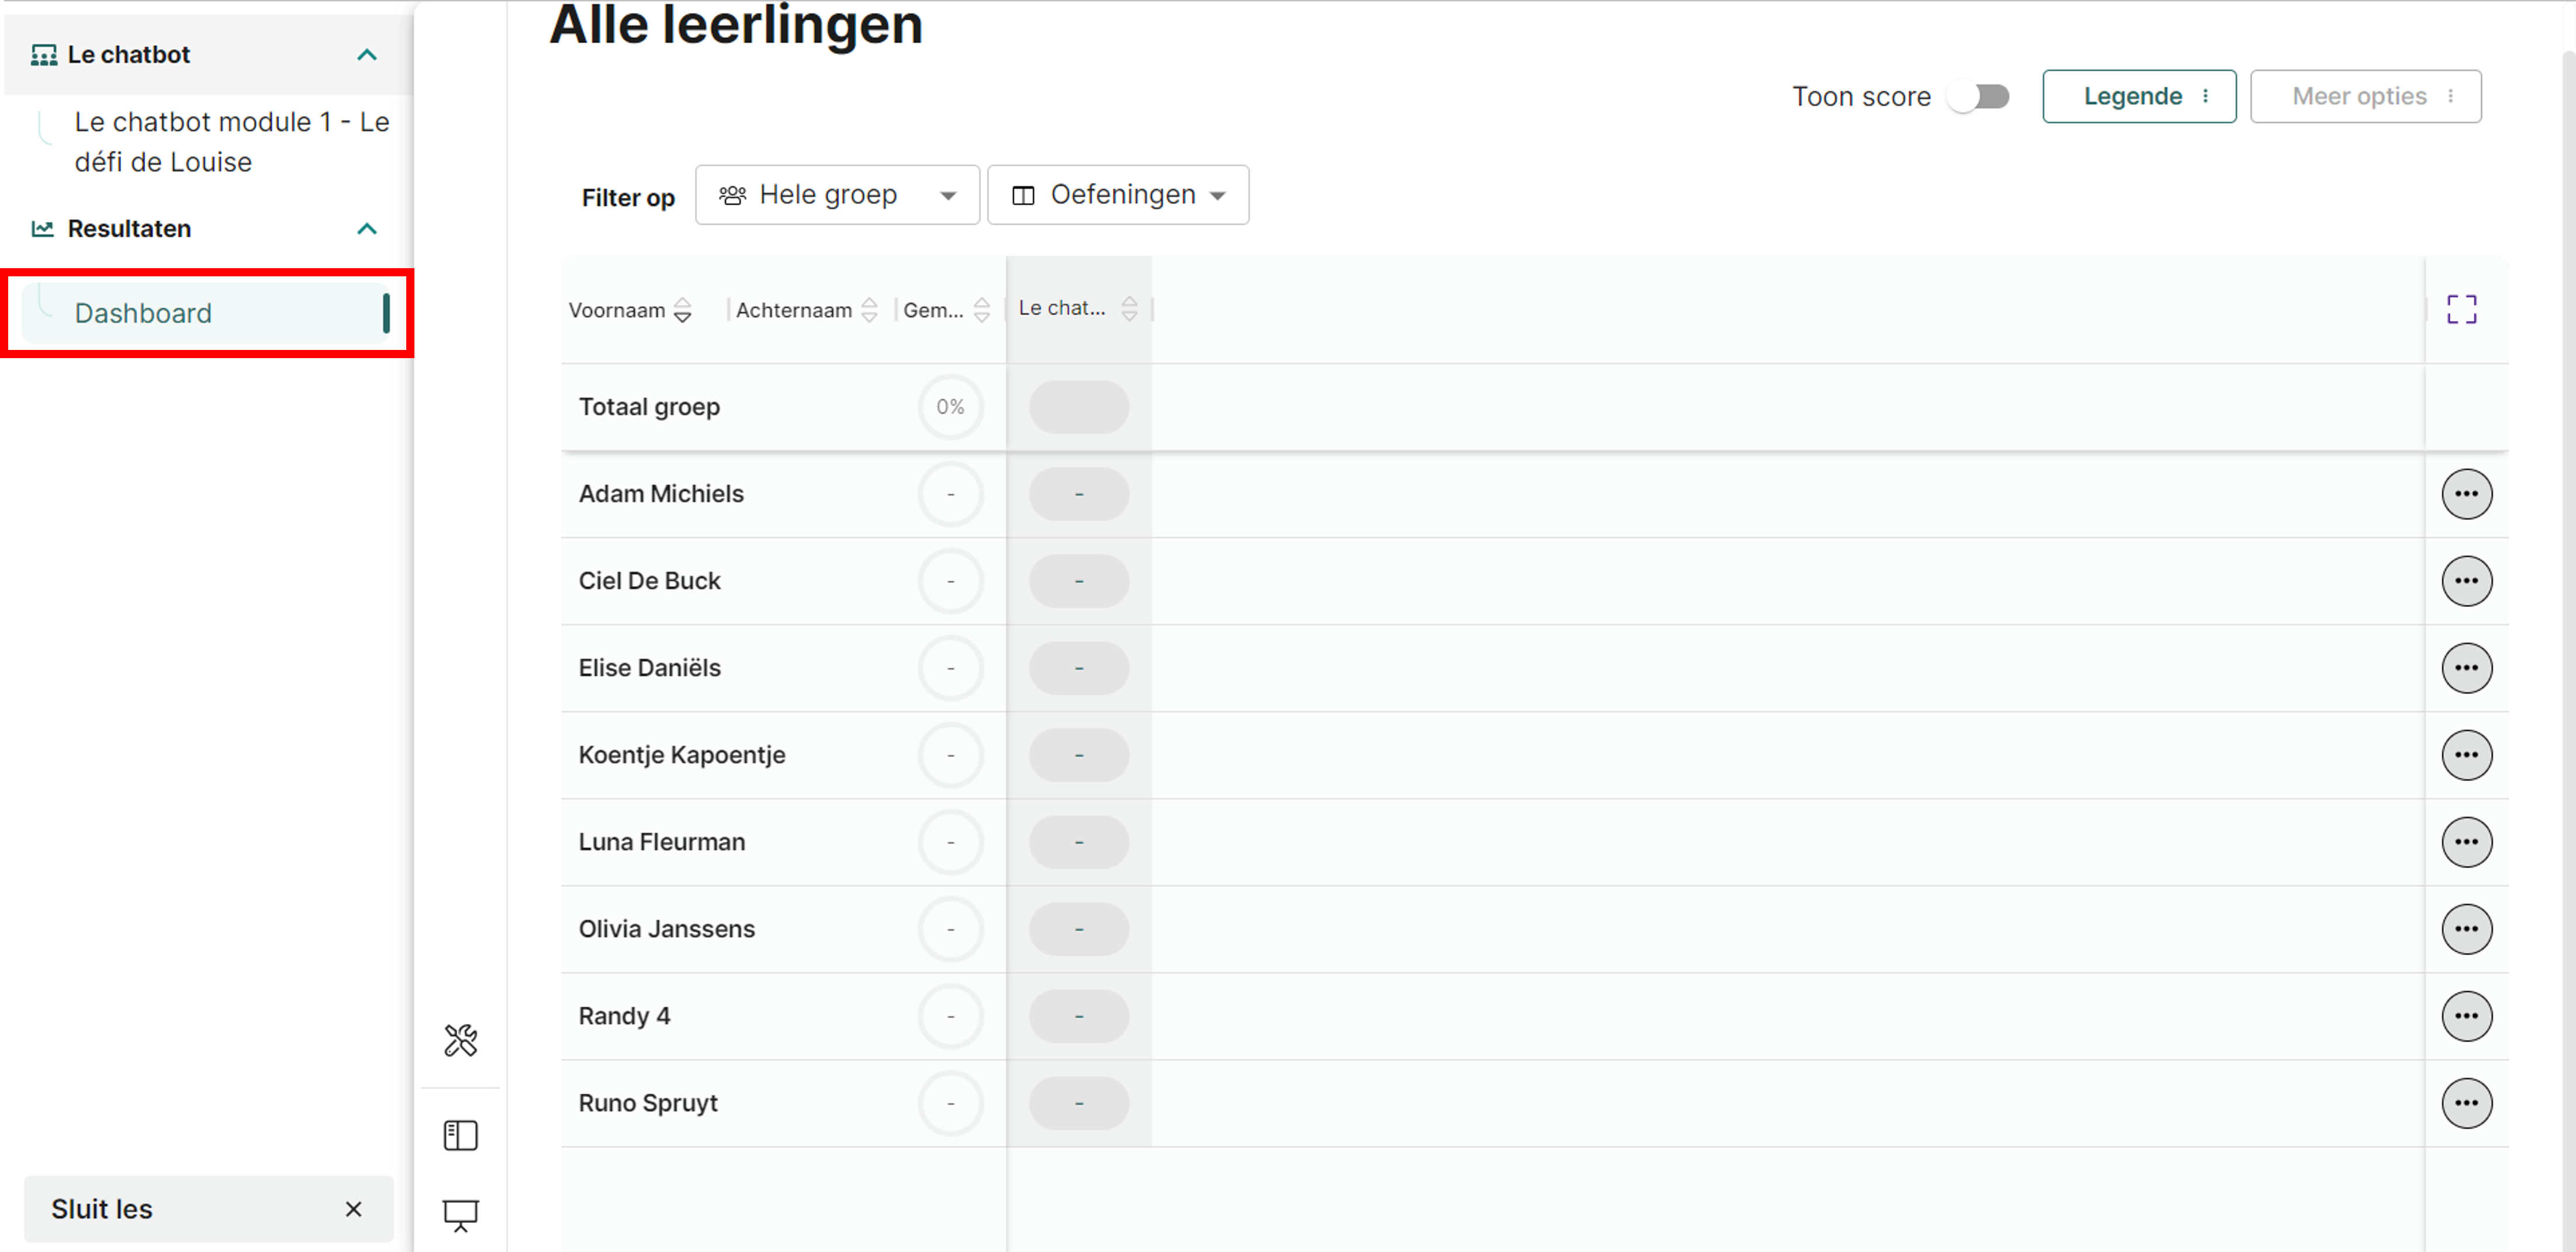Open the Oefeningen filter dropdown
The image size is (2576, 1252).
1117,195
